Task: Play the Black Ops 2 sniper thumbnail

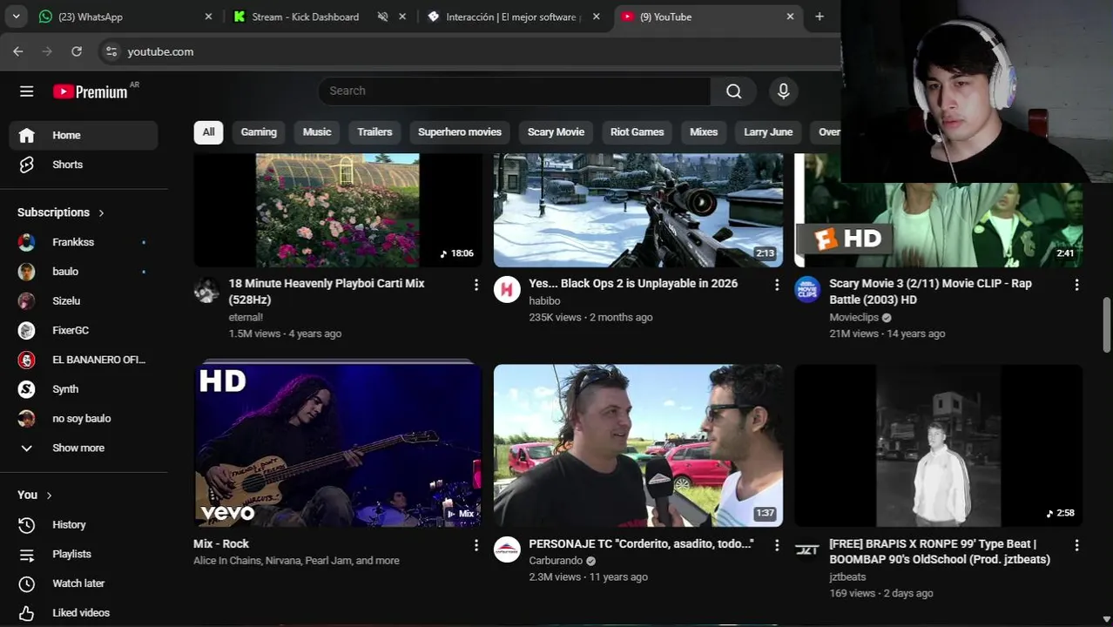Action: coord(638,210)
